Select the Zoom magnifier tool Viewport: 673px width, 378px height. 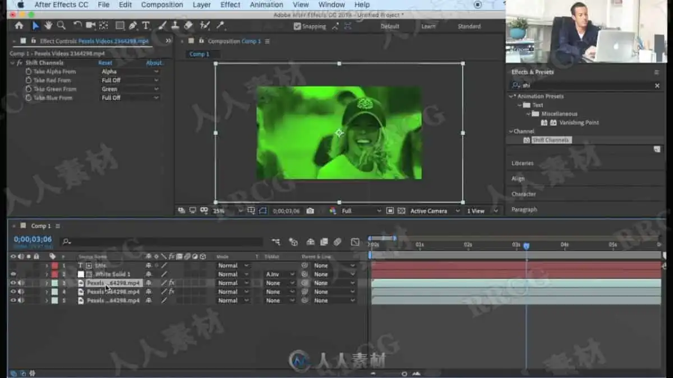tap(61, 26)
